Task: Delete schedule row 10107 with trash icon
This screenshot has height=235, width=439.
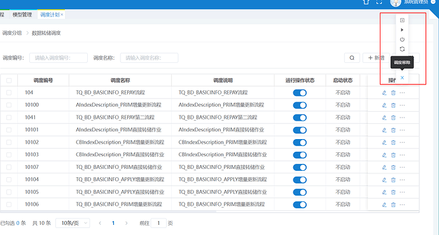Action: tap(393, 168)
